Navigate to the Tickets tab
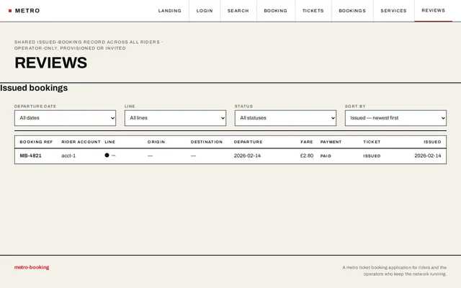This screenshot has width=461, height=288. pyautogui.click(x=313, y=11)
